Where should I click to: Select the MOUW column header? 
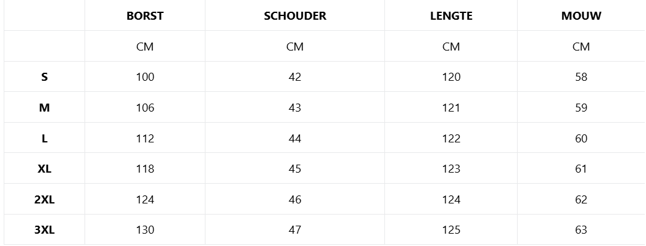tap(581, 15)
